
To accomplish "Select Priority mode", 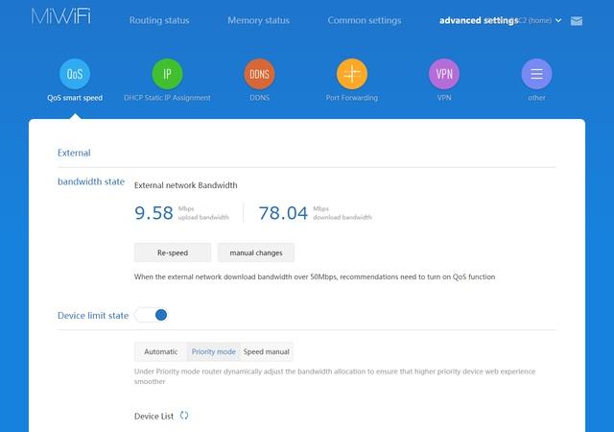I will pos(213,351).
